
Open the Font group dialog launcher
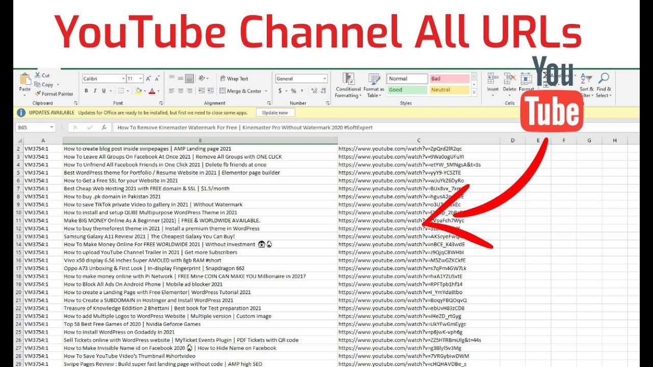pos(162,103)
